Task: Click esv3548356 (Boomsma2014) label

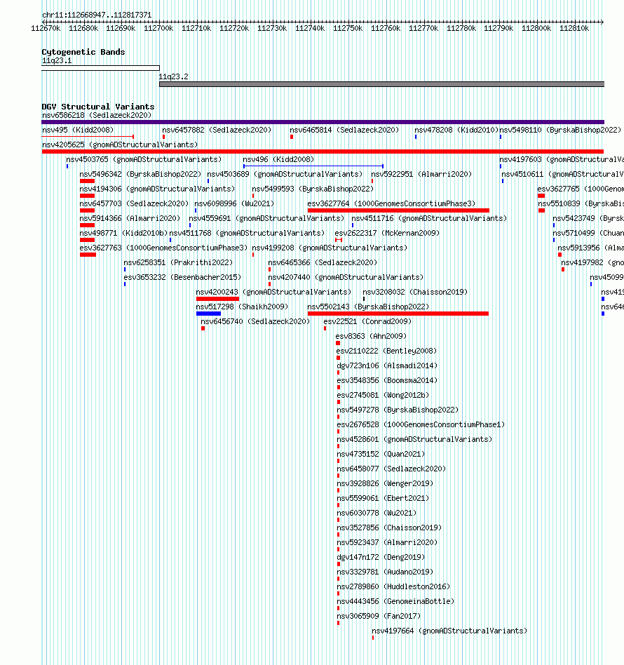Action: click(x=387, y=381)
